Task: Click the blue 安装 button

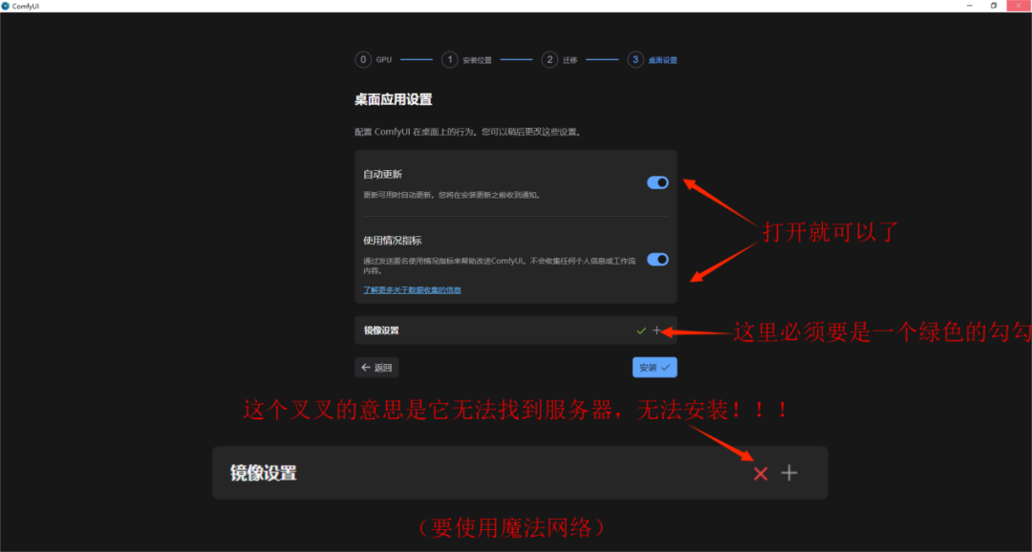Action: coord(655,368)
